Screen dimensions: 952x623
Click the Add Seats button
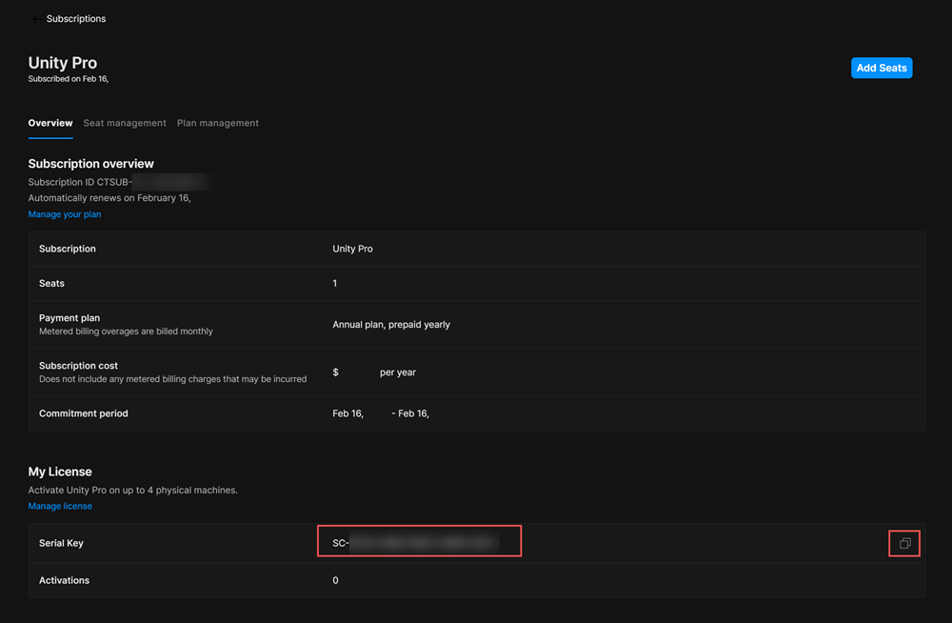tap(882, 68)
